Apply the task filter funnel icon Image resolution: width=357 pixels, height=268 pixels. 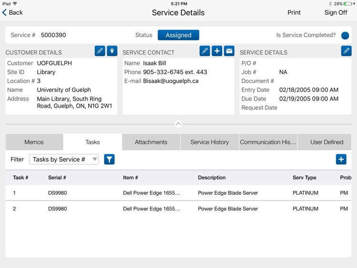click(x=109, y=159)
